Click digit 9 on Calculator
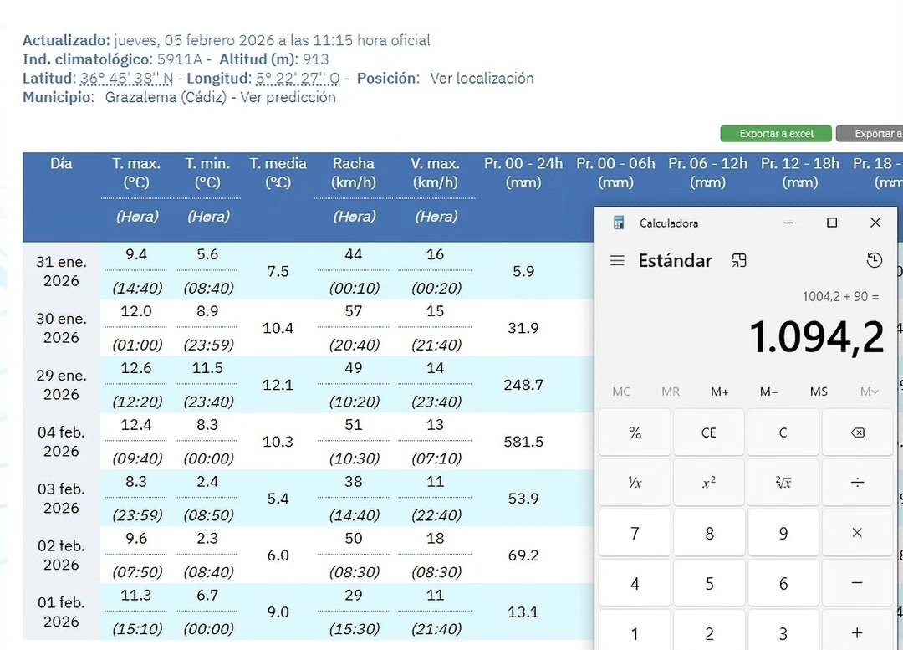This screenshot has width=903, height=650. (x=783, y=533)
